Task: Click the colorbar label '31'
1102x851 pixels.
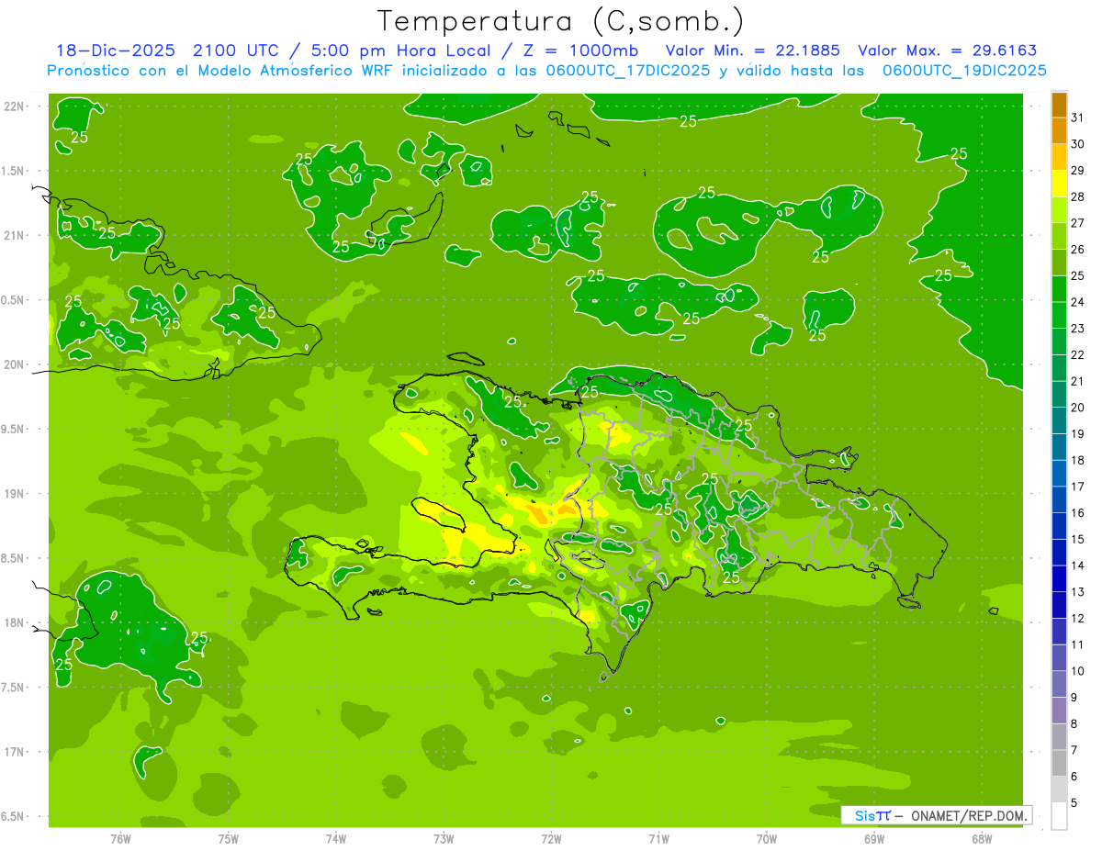Action: pos(1078,118)
